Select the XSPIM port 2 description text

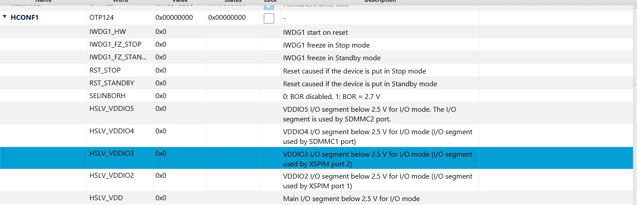tap(378, 159)
